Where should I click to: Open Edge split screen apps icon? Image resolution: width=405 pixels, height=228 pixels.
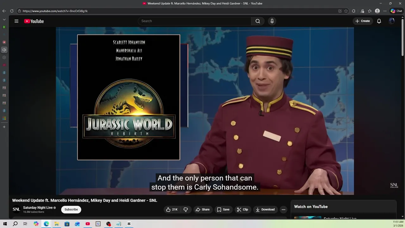340,11
